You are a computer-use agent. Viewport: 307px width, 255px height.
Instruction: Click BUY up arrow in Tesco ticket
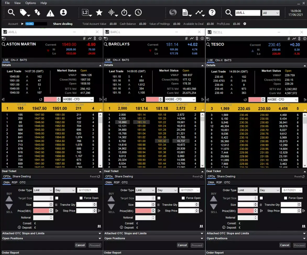pos(213,199)
